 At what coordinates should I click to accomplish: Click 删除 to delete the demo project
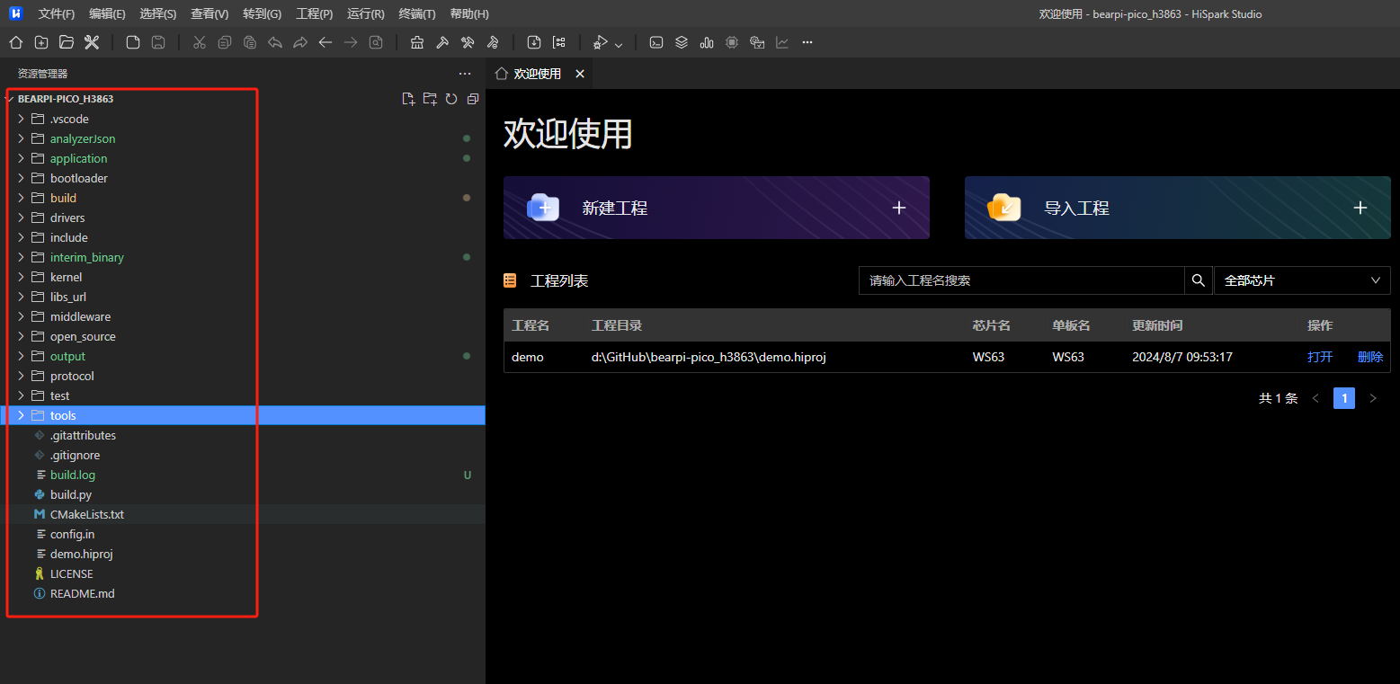point(1369,357)
